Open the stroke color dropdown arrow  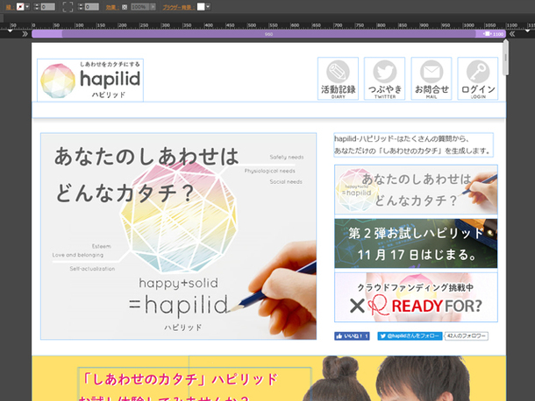pyautogui.click(x=28, y=7)
